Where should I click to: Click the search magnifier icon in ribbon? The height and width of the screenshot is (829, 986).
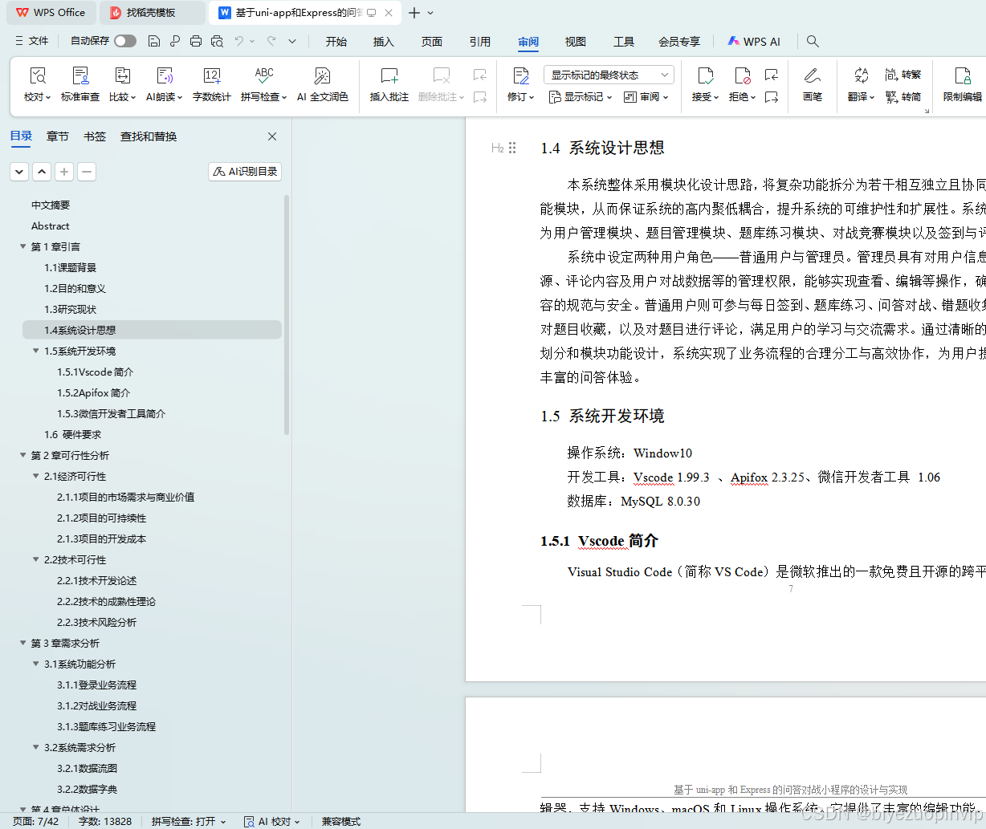point(813,41)
